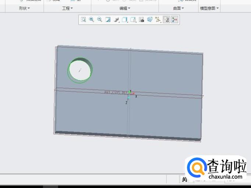
Task: Expand the 编辑 group dropdown
Action: click(x=125, y=8)
